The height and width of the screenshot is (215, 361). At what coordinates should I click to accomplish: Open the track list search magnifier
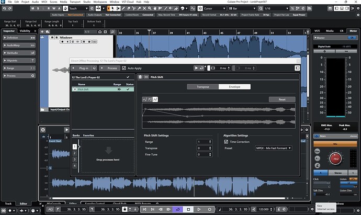(112, 31)
